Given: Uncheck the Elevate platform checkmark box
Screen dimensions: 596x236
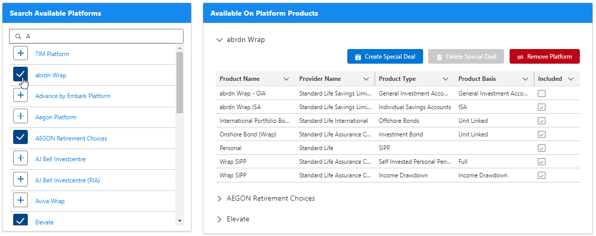Looking at the screenshot, I should [20, 221].
